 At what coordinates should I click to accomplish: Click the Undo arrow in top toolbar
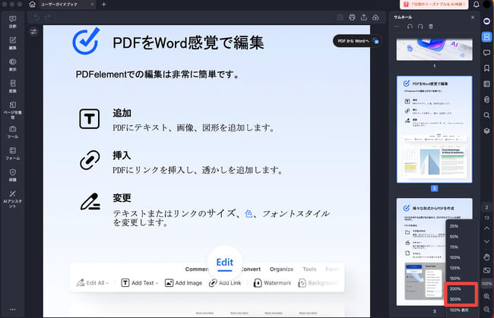click(36, 17)
